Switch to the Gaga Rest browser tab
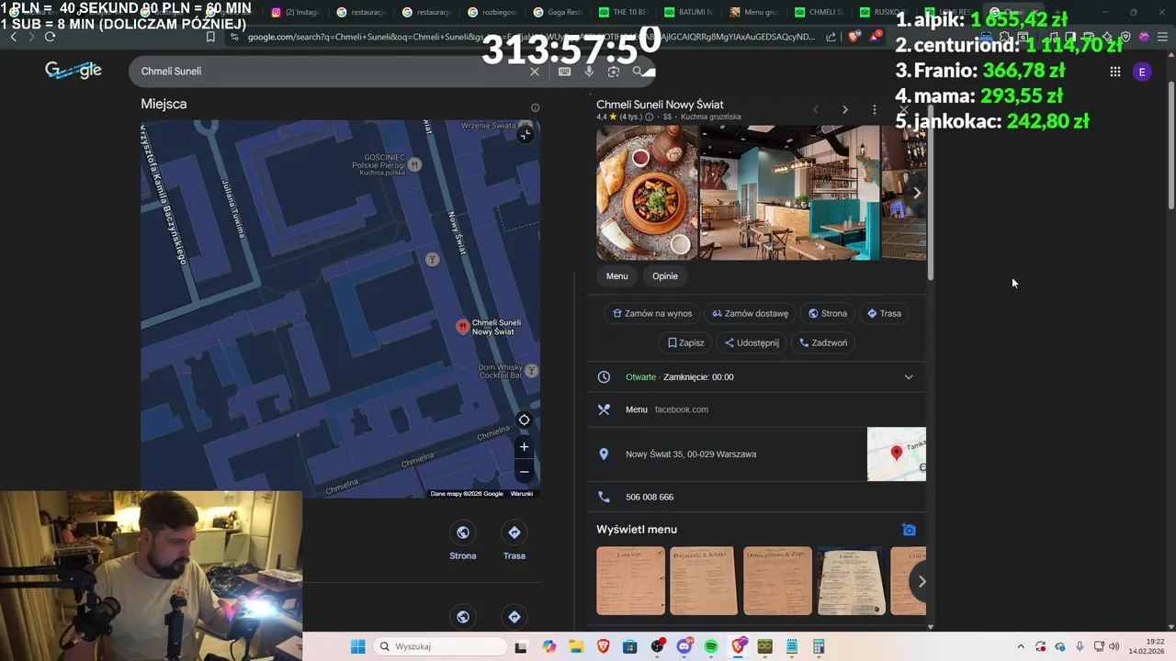The width and height of the screenshot is (1176, 661). click(x=557, y=12)
